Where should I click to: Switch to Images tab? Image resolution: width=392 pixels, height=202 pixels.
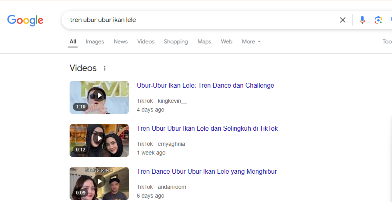(95, 41)
